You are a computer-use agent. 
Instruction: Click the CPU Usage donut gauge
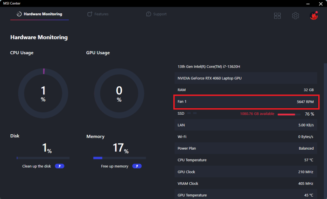point(43,93)
